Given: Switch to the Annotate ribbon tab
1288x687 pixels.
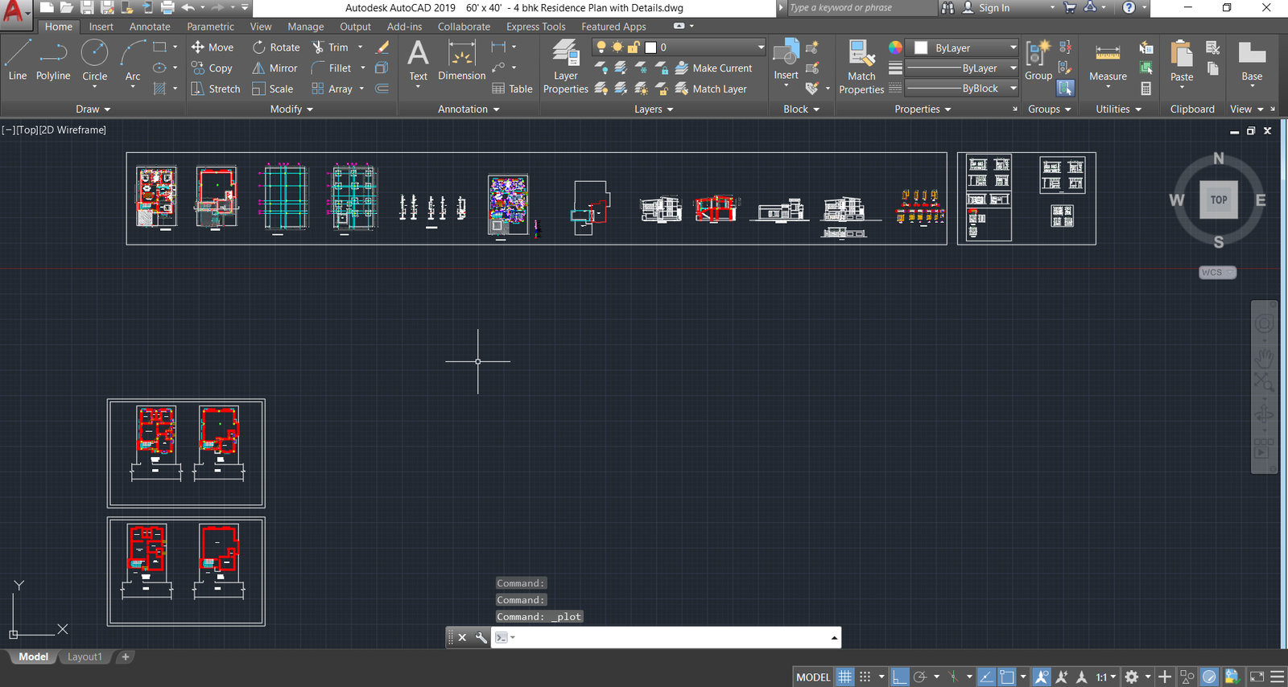Looking at the screenshot, I should click(150, 27).
